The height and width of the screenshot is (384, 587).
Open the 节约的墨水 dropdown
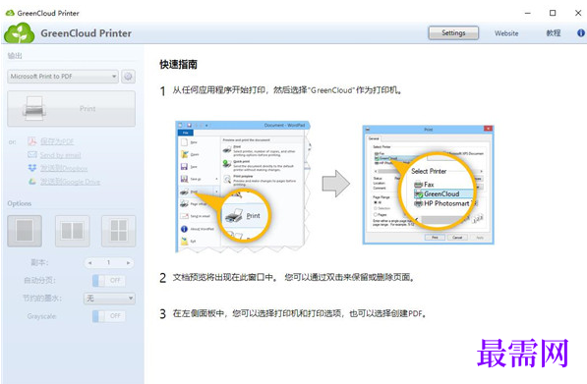109,298
